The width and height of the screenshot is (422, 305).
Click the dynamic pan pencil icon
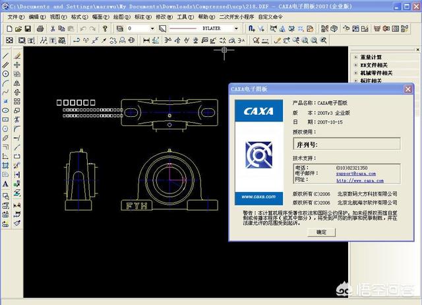tap(278, 40)
